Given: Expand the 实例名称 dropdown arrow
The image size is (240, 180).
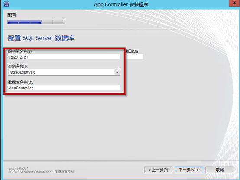Looking at the screenshot, I should (x=117, y=72).
